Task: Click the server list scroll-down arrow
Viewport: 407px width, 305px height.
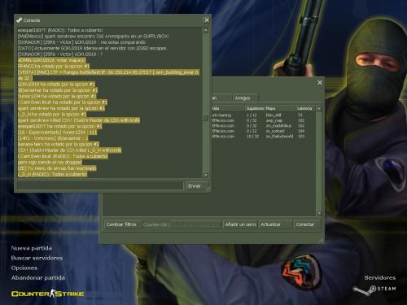Action: pyautogui.click(x=319, y=213)
